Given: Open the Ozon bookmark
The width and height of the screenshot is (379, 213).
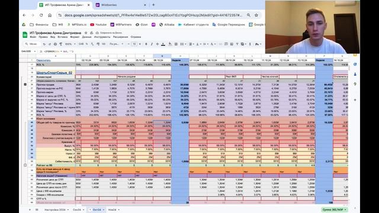Looking at the screenshot, I should [x=142, y=25].
